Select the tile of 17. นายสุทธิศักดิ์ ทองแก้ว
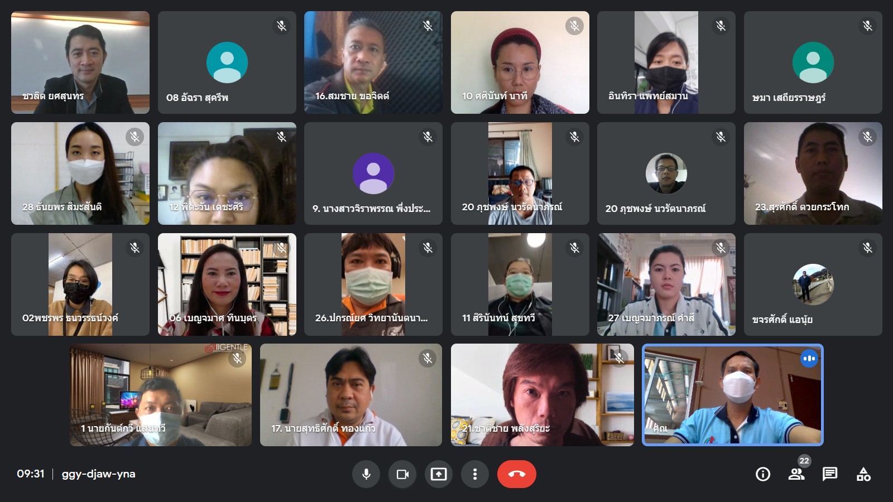This screenshot has width=893, height=502. tap(351, 395)
